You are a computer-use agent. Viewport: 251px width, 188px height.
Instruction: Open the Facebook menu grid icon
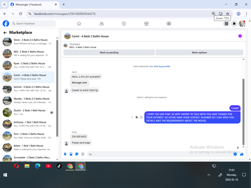point(226,24)
